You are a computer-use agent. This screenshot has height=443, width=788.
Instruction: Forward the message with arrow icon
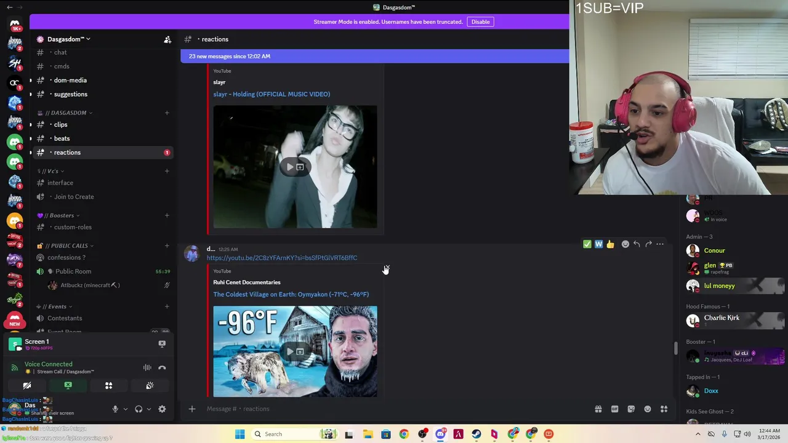(x=648, y=244)
